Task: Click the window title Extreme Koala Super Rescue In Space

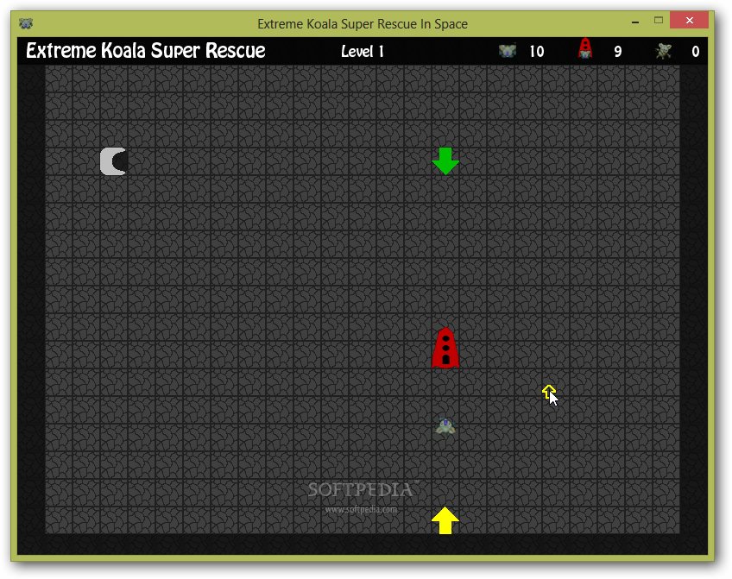Action: pyautogui.click(x=363, y=24)
